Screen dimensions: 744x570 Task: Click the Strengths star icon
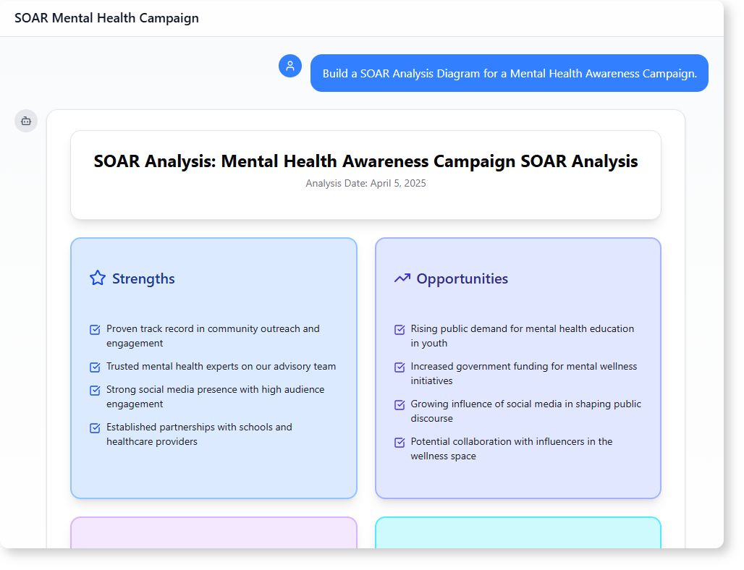98,278
